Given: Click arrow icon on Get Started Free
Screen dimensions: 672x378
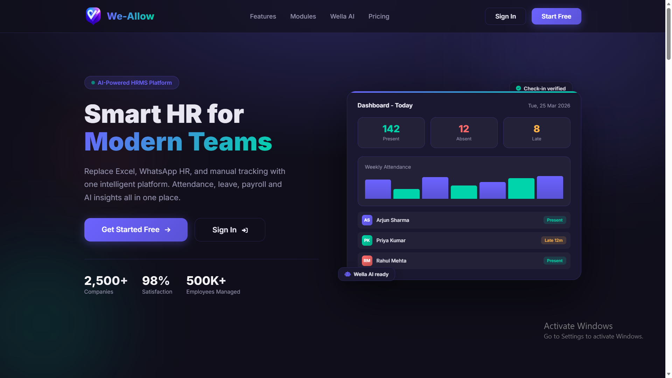Looking at the screenshot, I should (168, 230).
